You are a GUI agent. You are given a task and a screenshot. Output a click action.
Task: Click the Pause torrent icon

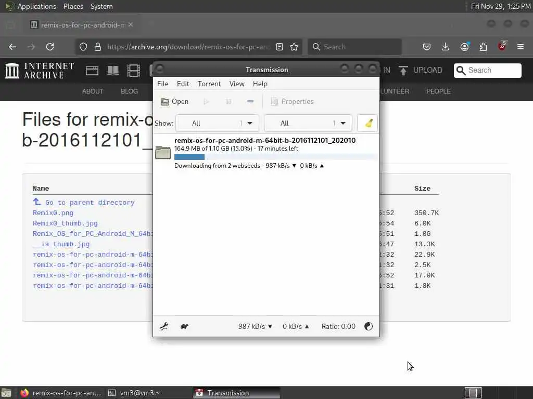229,101
